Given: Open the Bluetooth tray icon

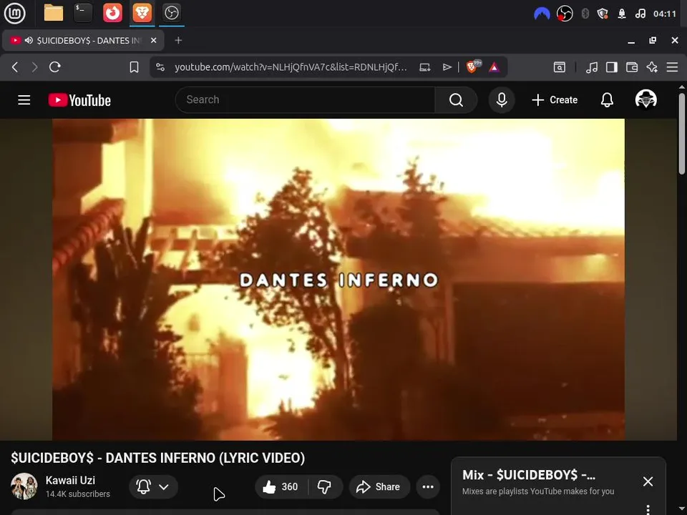Looking at the screenshot, I should (585, 14).
